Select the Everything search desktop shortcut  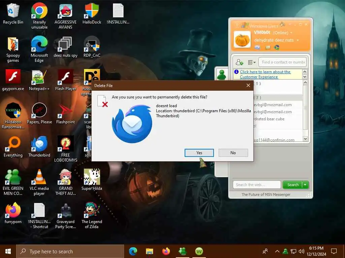[13, 146]
